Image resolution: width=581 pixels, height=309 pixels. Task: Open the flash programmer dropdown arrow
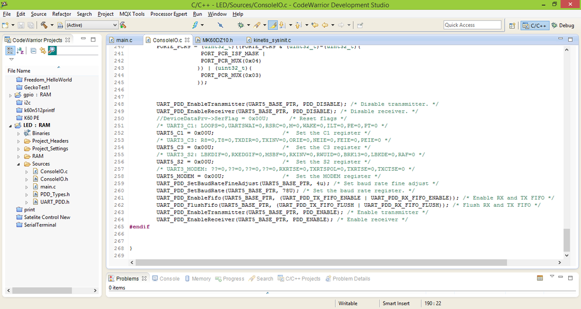point(203,25)
